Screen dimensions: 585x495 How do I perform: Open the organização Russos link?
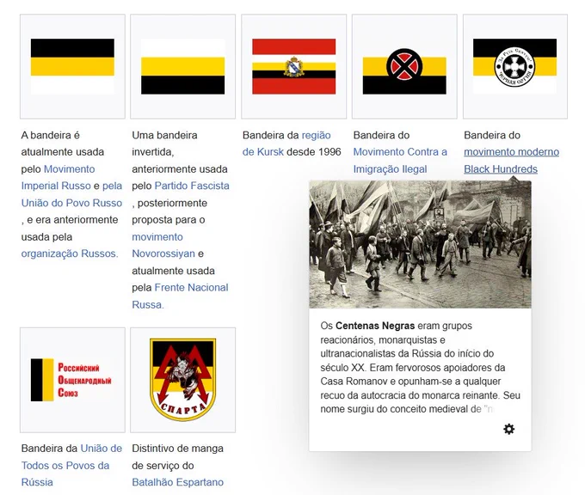tap(69, 254)
